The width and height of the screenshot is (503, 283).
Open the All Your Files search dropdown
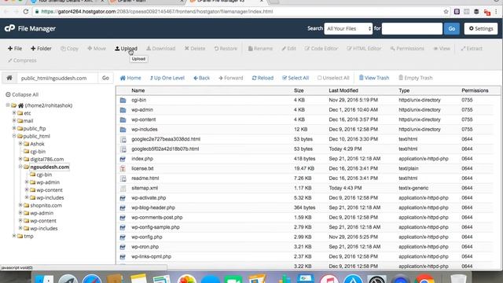point(348,28)
